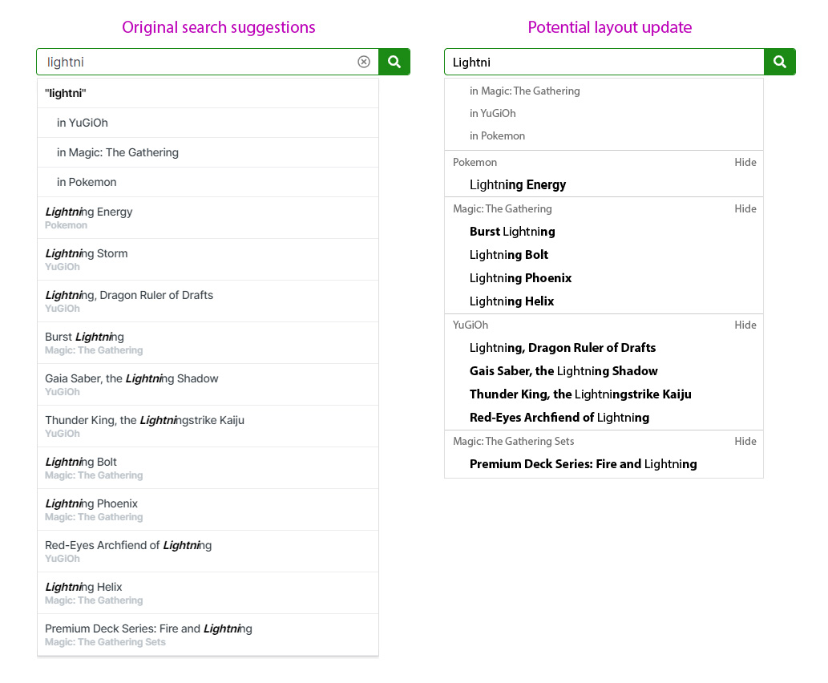The height and width of the screenshot is (683, 828).
Task: Choose Gaia Saber, the Lightning Shadow
Action: pyautogui.click(x=208, y=385)
